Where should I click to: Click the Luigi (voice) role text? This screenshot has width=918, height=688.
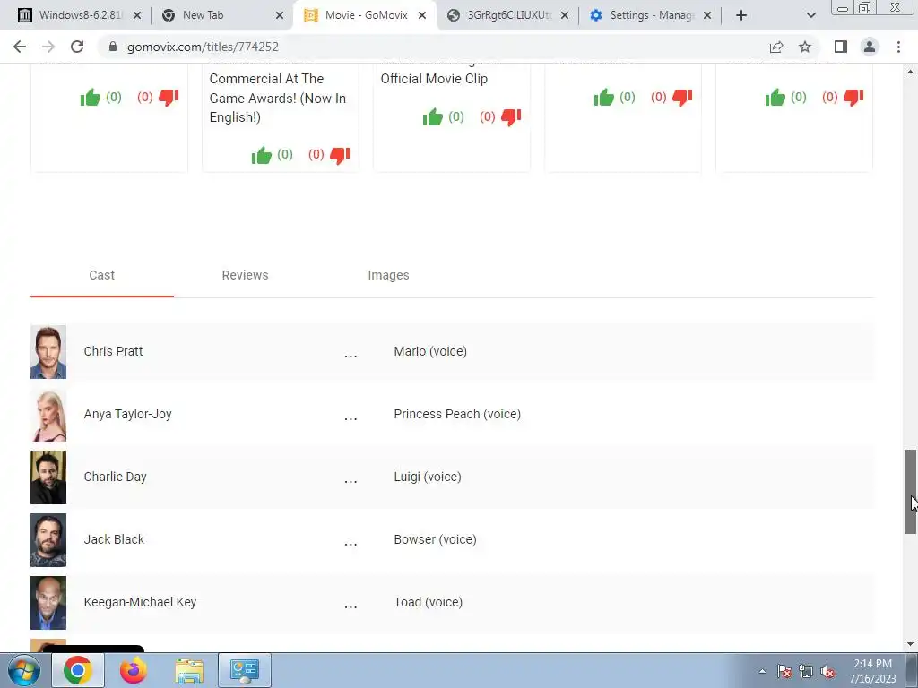click(x=428, y=477)
